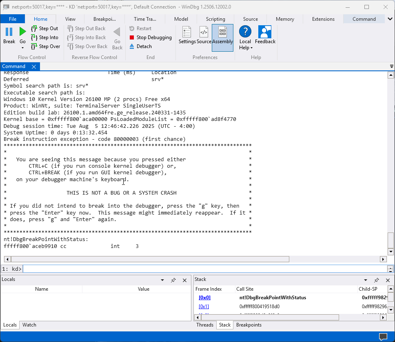The width and height of the screenshot is (395, 342).
Task: Click Step Out Back
Action: [x=87, y=28]
